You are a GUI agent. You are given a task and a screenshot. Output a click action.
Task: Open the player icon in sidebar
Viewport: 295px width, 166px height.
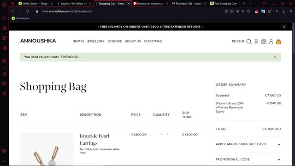(4, 61)
